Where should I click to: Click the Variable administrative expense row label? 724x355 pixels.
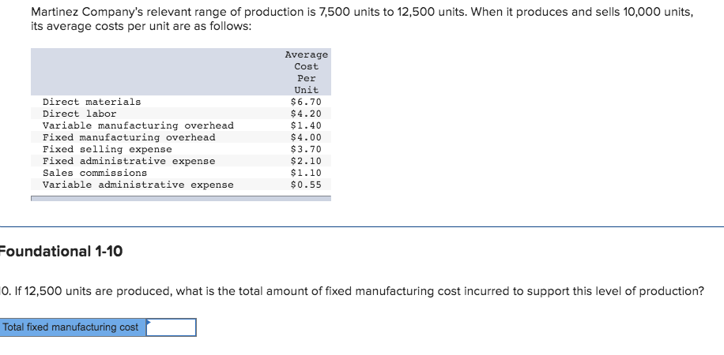click(138, 185)
